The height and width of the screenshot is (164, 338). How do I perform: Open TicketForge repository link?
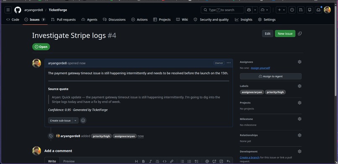point(58,10)
